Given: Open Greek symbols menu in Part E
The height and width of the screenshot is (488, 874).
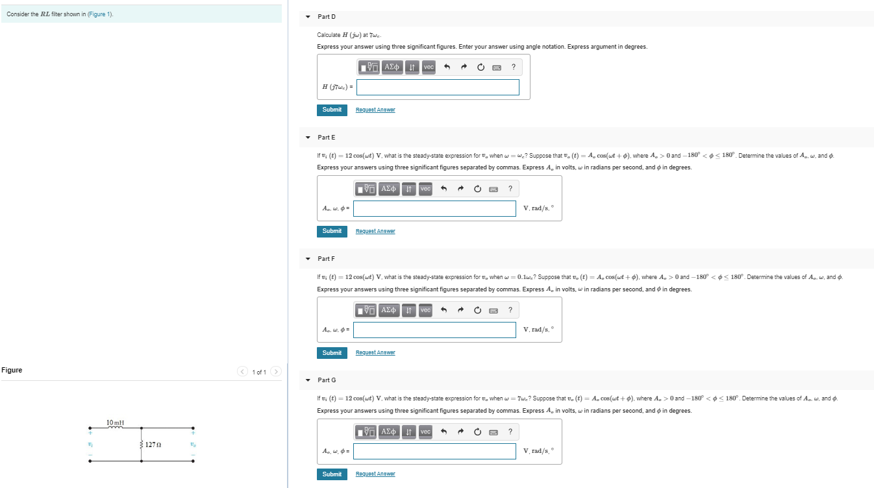Looking at the screenshot, I should [389, 188].
